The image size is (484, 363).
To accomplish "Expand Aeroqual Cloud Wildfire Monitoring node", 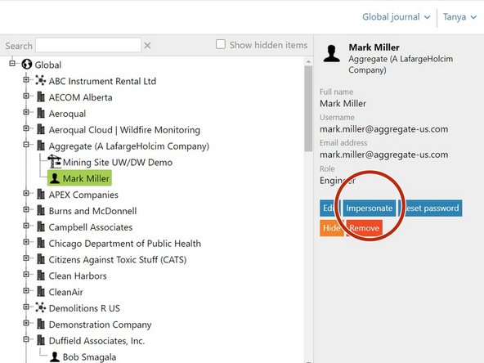I will (x=26, y=128).
